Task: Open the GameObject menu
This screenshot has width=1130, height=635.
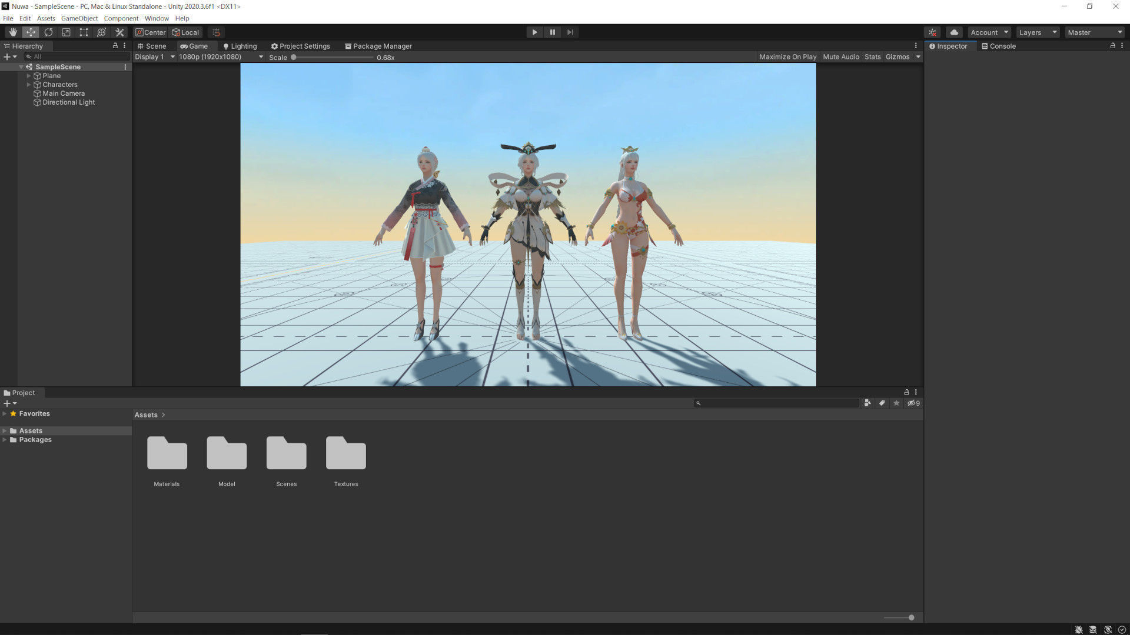Action: pos(79,18)
